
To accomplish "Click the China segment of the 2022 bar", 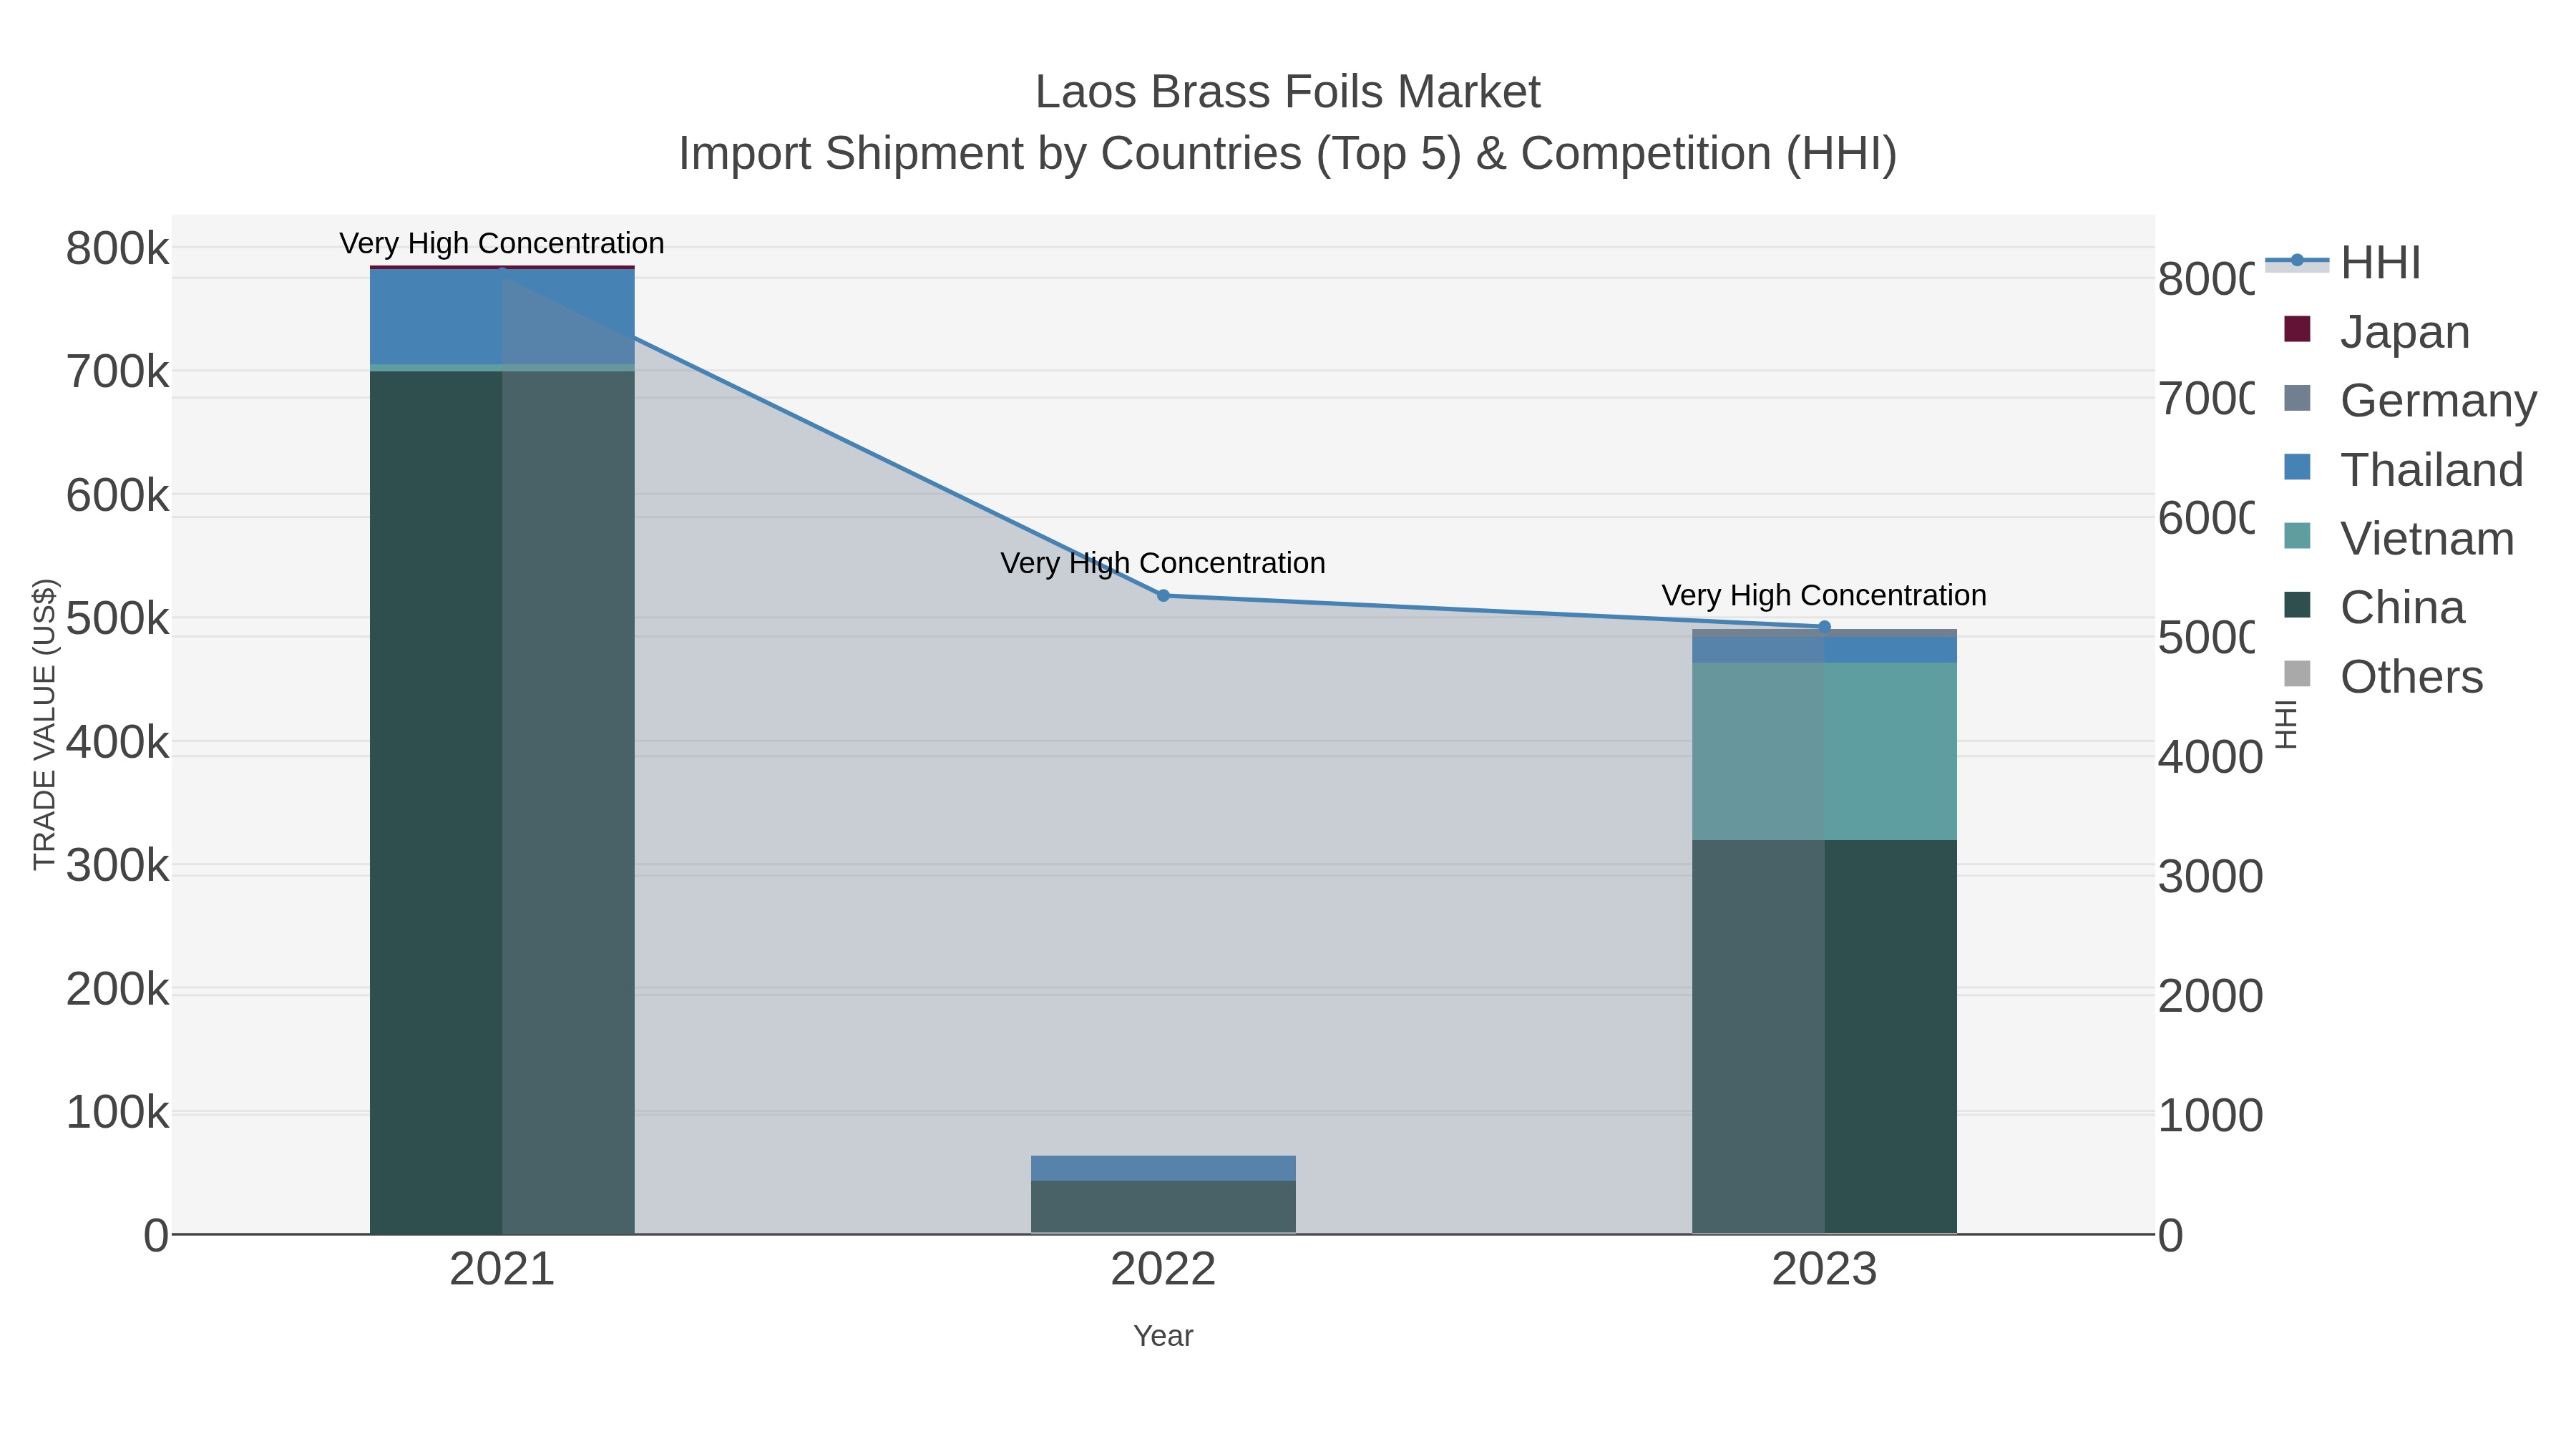I will (x=1163, y=1207).
